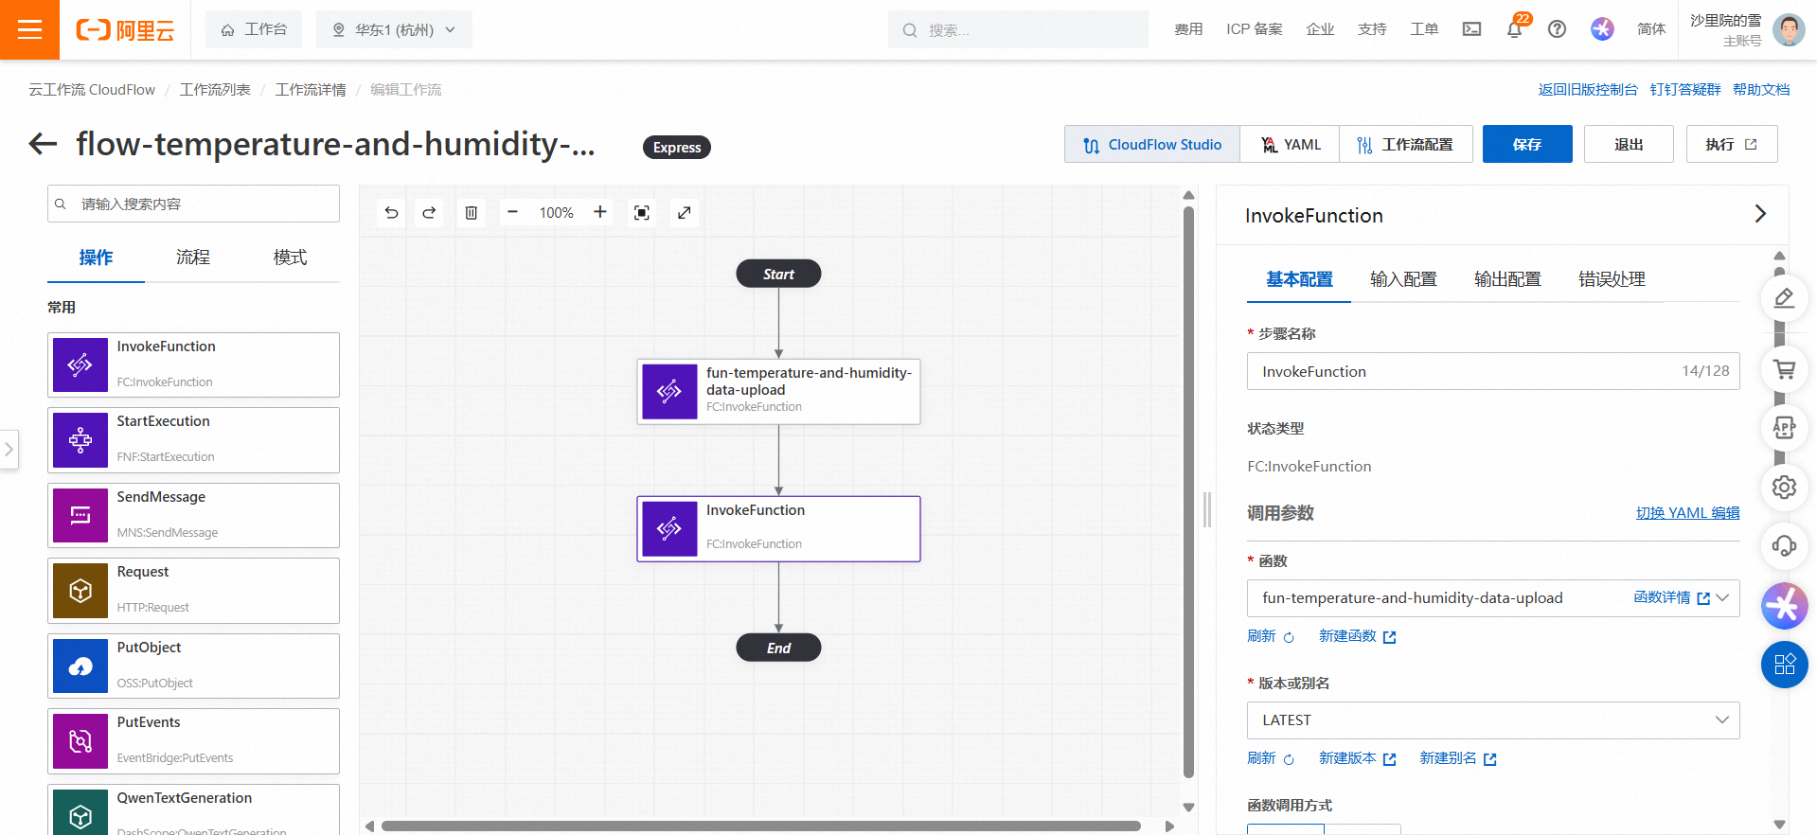Click the refresh icon beside function selector
Viewport: 1817px width, 835px height.
pos(1289,637)
